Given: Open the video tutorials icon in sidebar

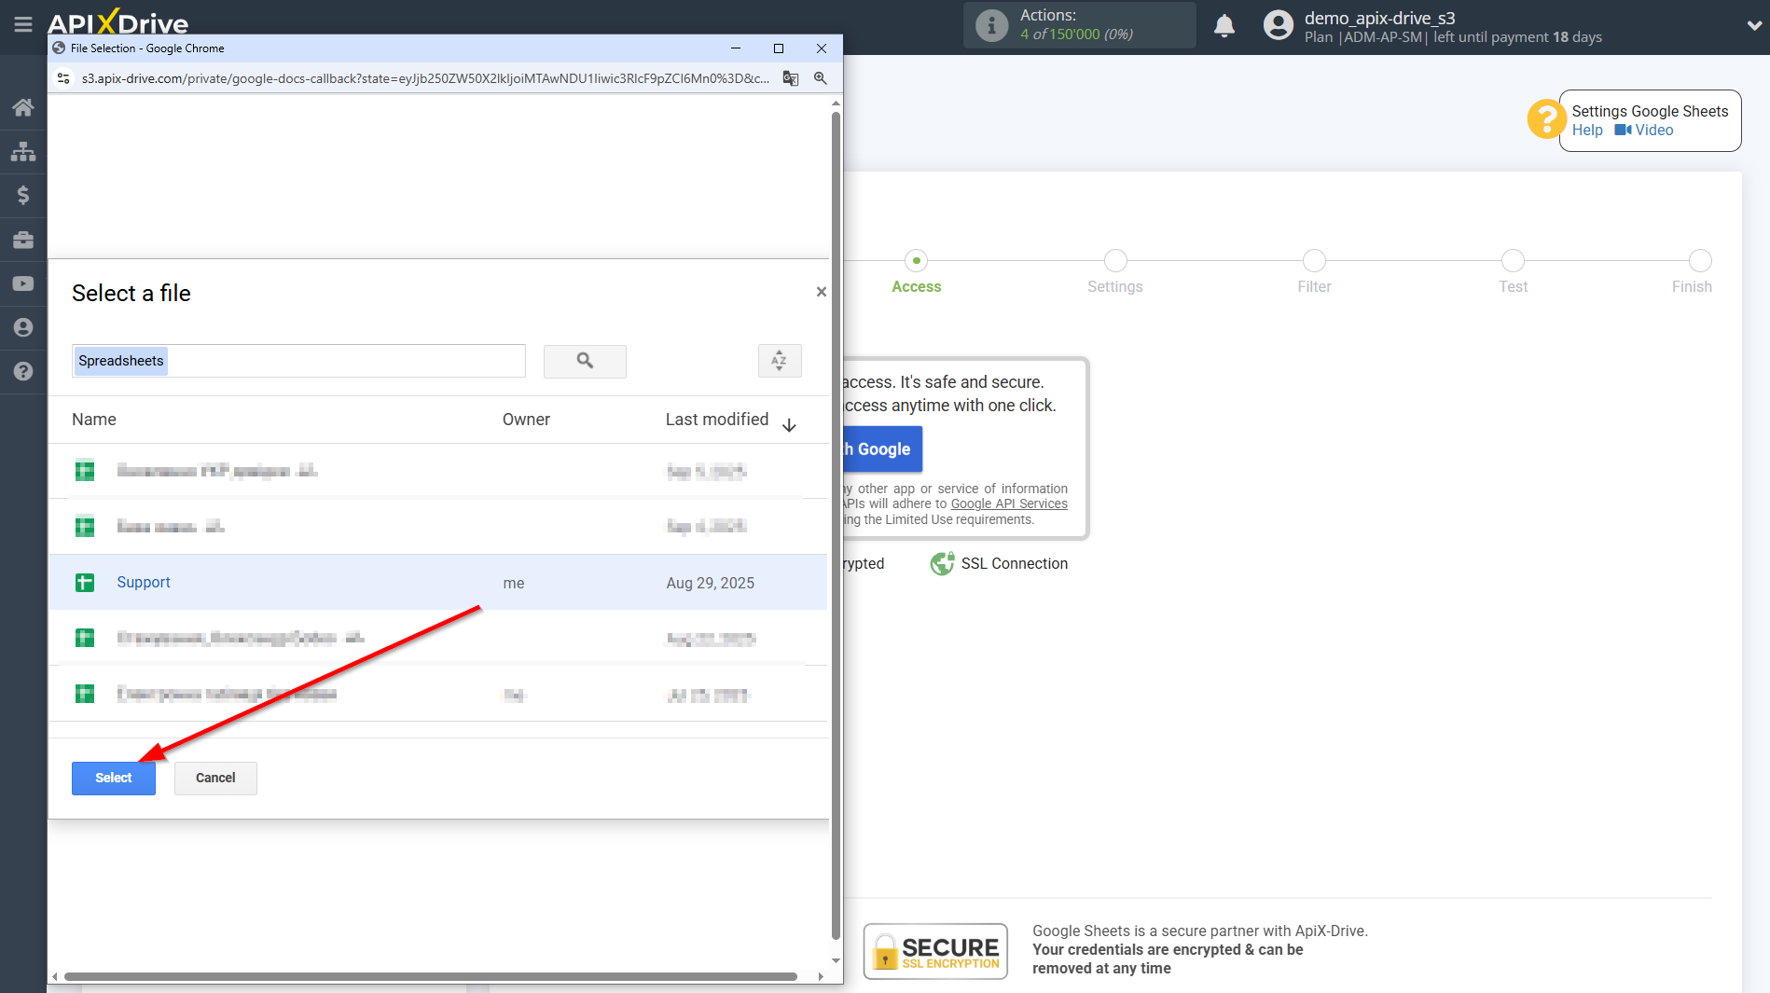Looking at the screenshot, I should point(23,283).
